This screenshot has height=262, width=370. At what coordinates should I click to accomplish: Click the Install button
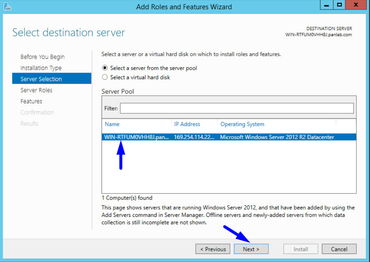point(301,249)
